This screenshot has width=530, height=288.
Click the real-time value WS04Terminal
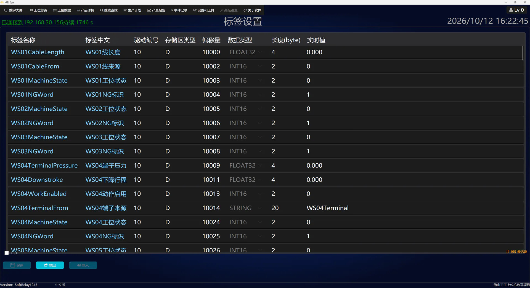pos(328,208)
